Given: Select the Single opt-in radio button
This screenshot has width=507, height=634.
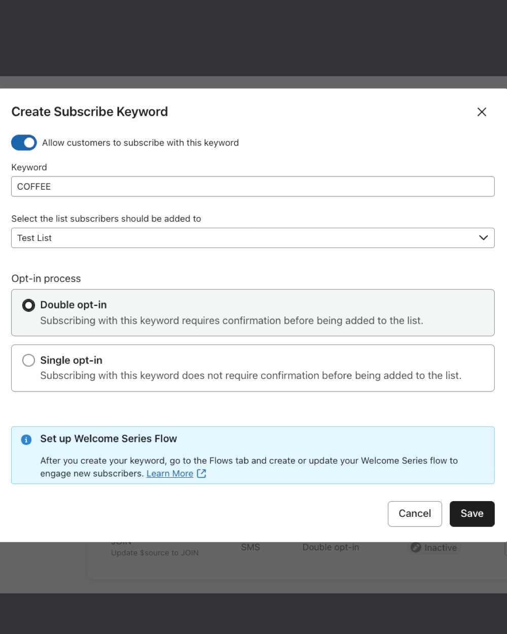Looking at the screenshot, I should coord(29,360).
